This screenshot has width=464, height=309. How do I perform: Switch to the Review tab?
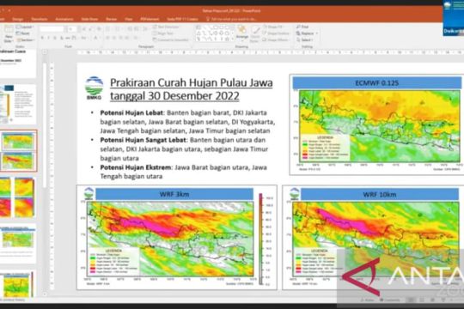112,19
